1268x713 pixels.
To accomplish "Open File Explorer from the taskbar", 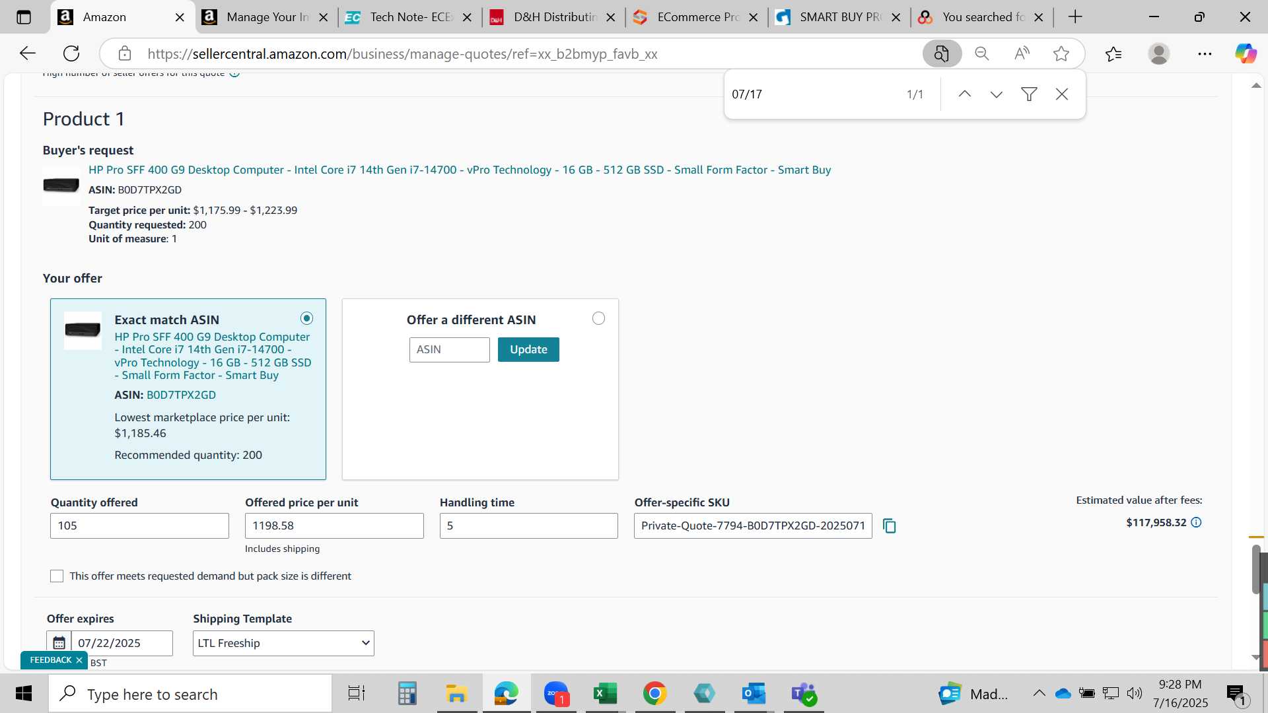I will point(456,693).
